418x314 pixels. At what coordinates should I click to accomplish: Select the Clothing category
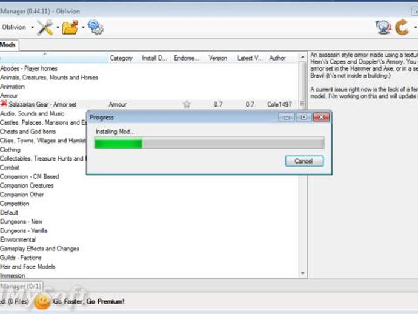[x=10, y=150]
